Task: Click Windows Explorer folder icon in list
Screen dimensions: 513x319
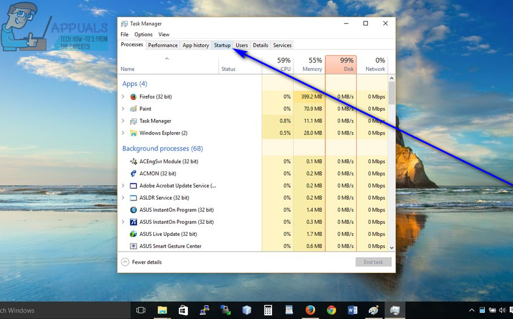Action: click(x=133, y=133)
